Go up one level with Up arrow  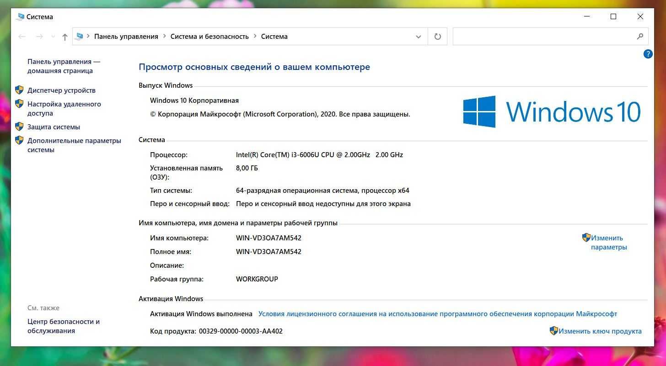(x=65, y=37)
